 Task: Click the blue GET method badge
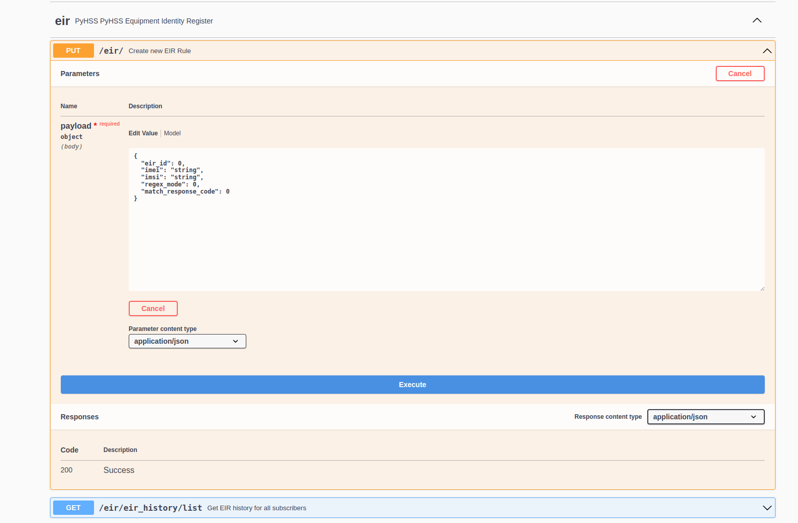[x=73, y=508]
